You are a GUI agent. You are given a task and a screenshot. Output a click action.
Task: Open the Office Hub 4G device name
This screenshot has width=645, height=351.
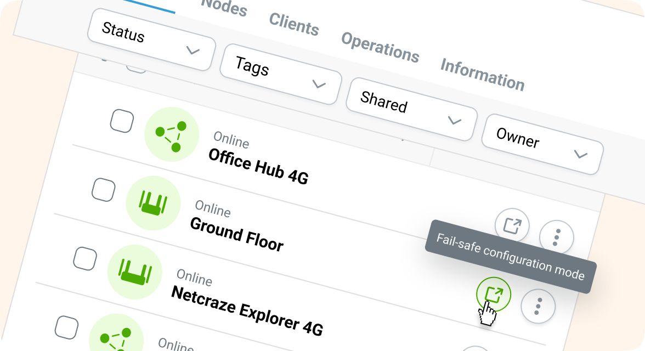258,167
